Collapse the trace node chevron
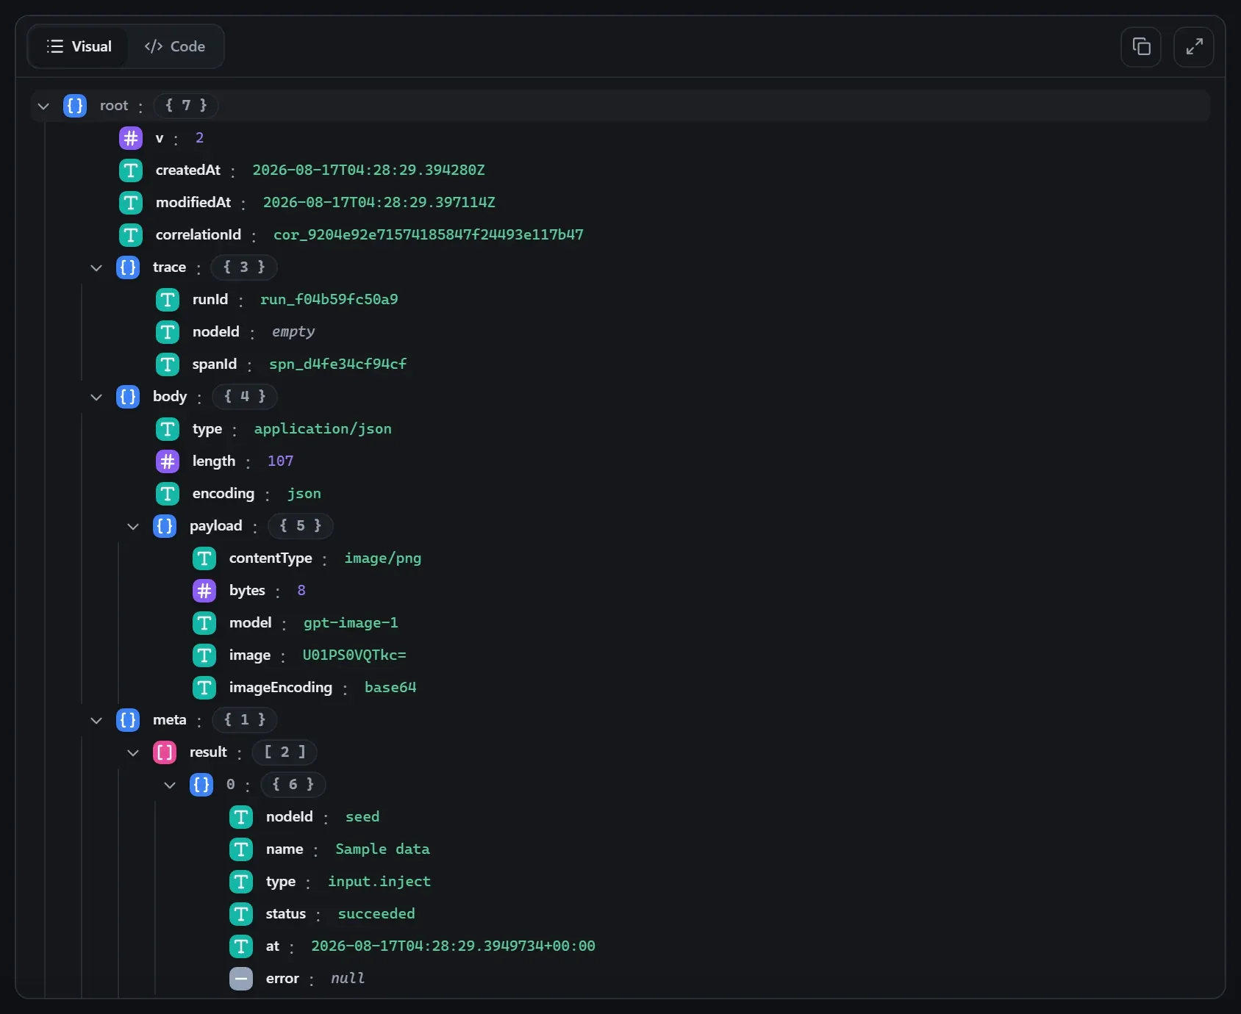 pos(96,267)
